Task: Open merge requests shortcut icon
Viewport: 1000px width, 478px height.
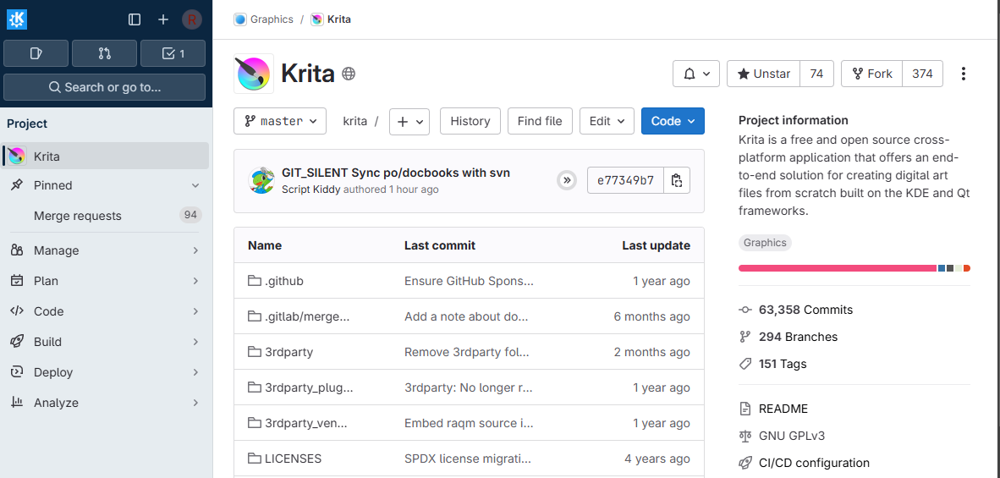Action: (105, 53)
